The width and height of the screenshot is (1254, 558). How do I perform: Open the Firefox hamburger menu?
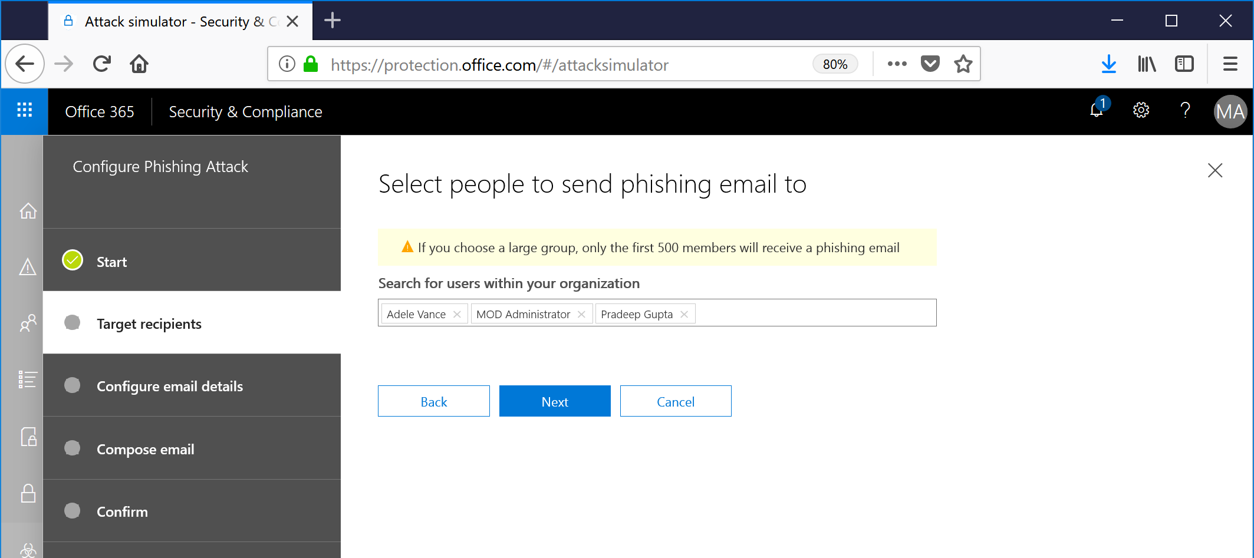(1230, 64)
